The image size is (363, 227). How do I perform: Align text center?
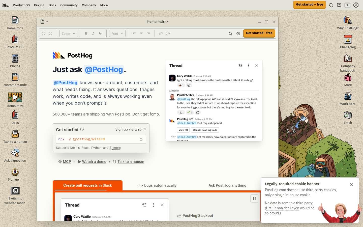click(141, 34)
